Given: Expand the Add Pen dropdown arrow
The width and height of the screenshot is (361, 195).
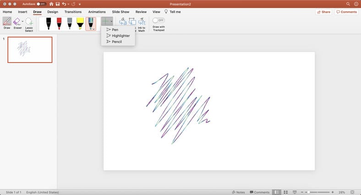Looking at the screenshot, I should coord(111,21).
